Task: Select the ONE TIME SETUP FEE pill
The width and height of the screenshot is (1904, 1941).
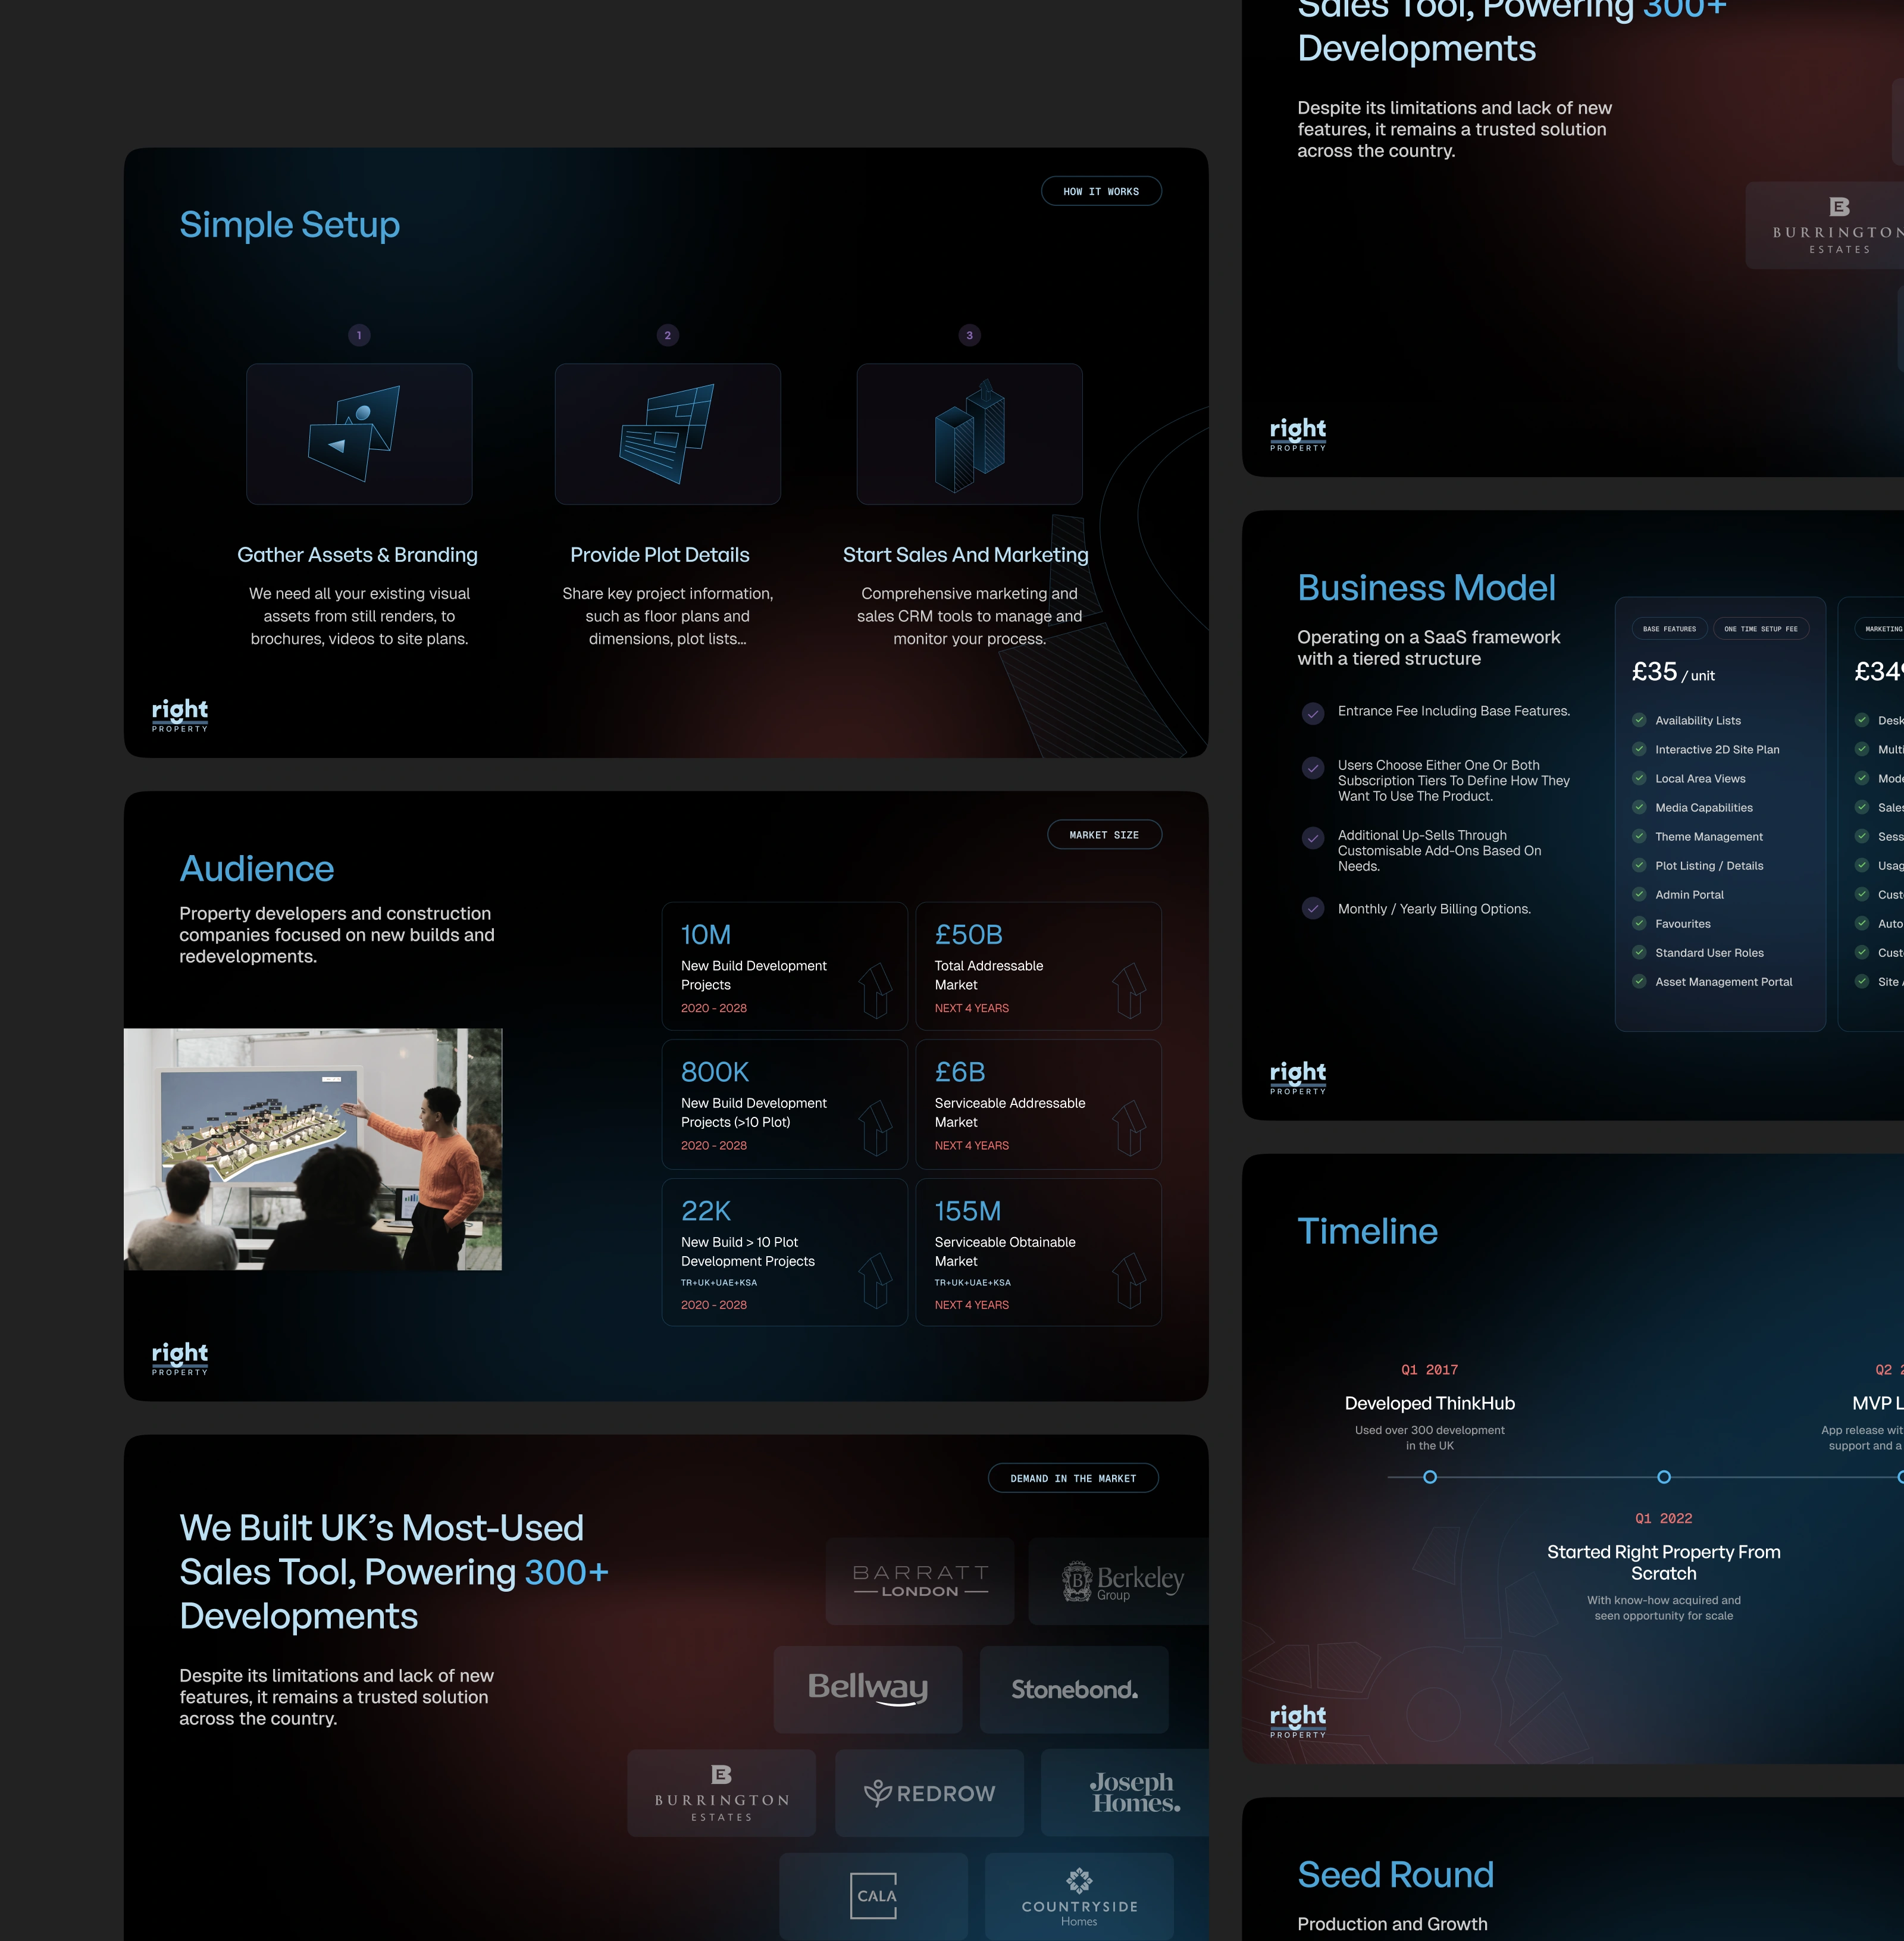Action: pyautogui.click(x=1760, y=629)
